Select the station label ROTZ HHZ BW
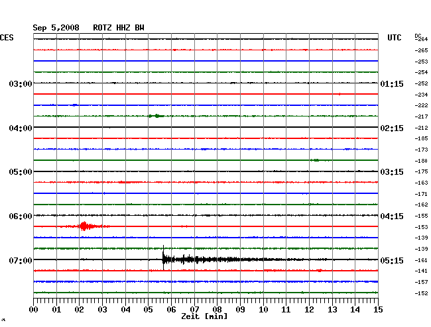Viewport: 431px width, 327px height. tap(119, 28)
